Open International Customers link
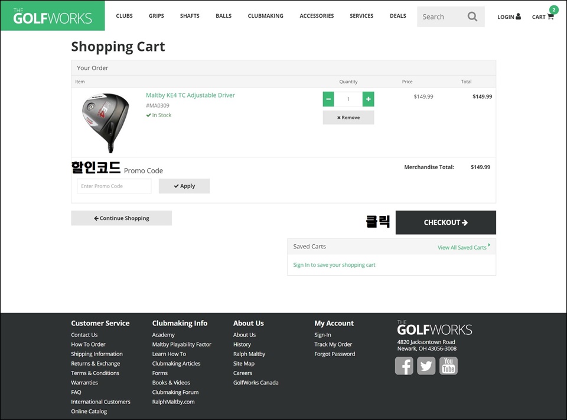 100,402
